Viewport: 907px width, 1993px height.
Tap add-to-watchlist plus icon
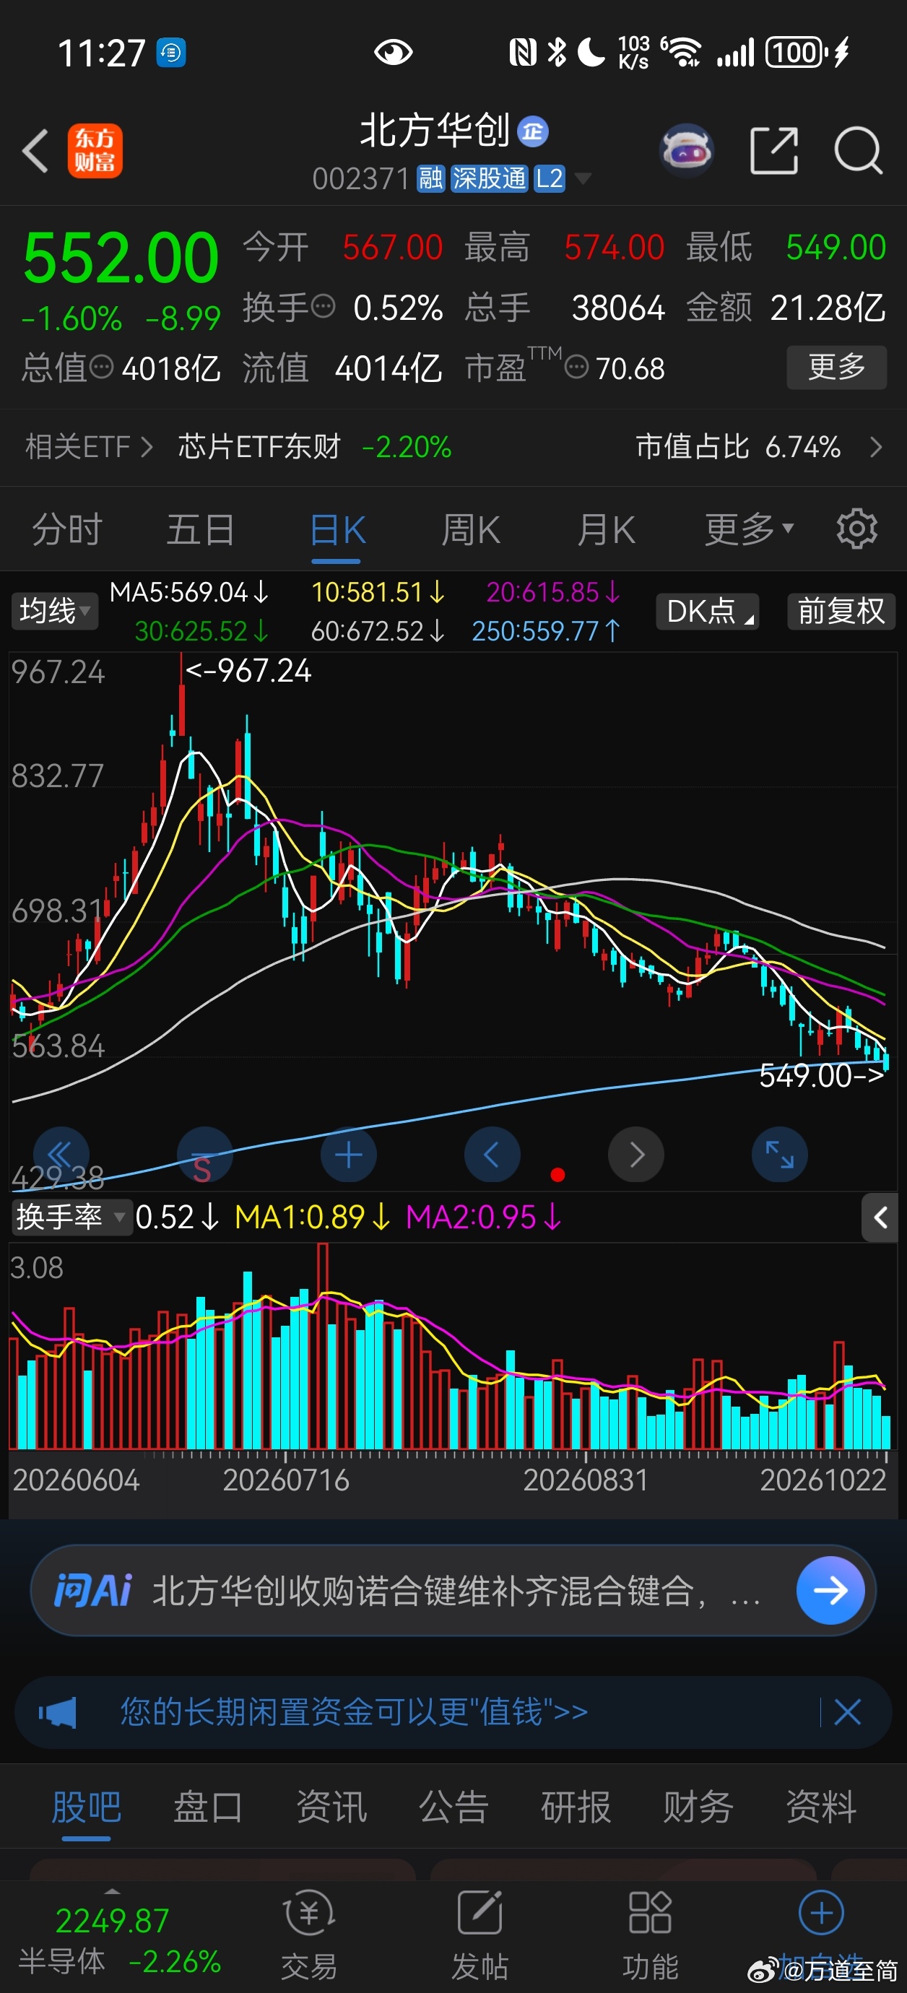(821, 1913)
